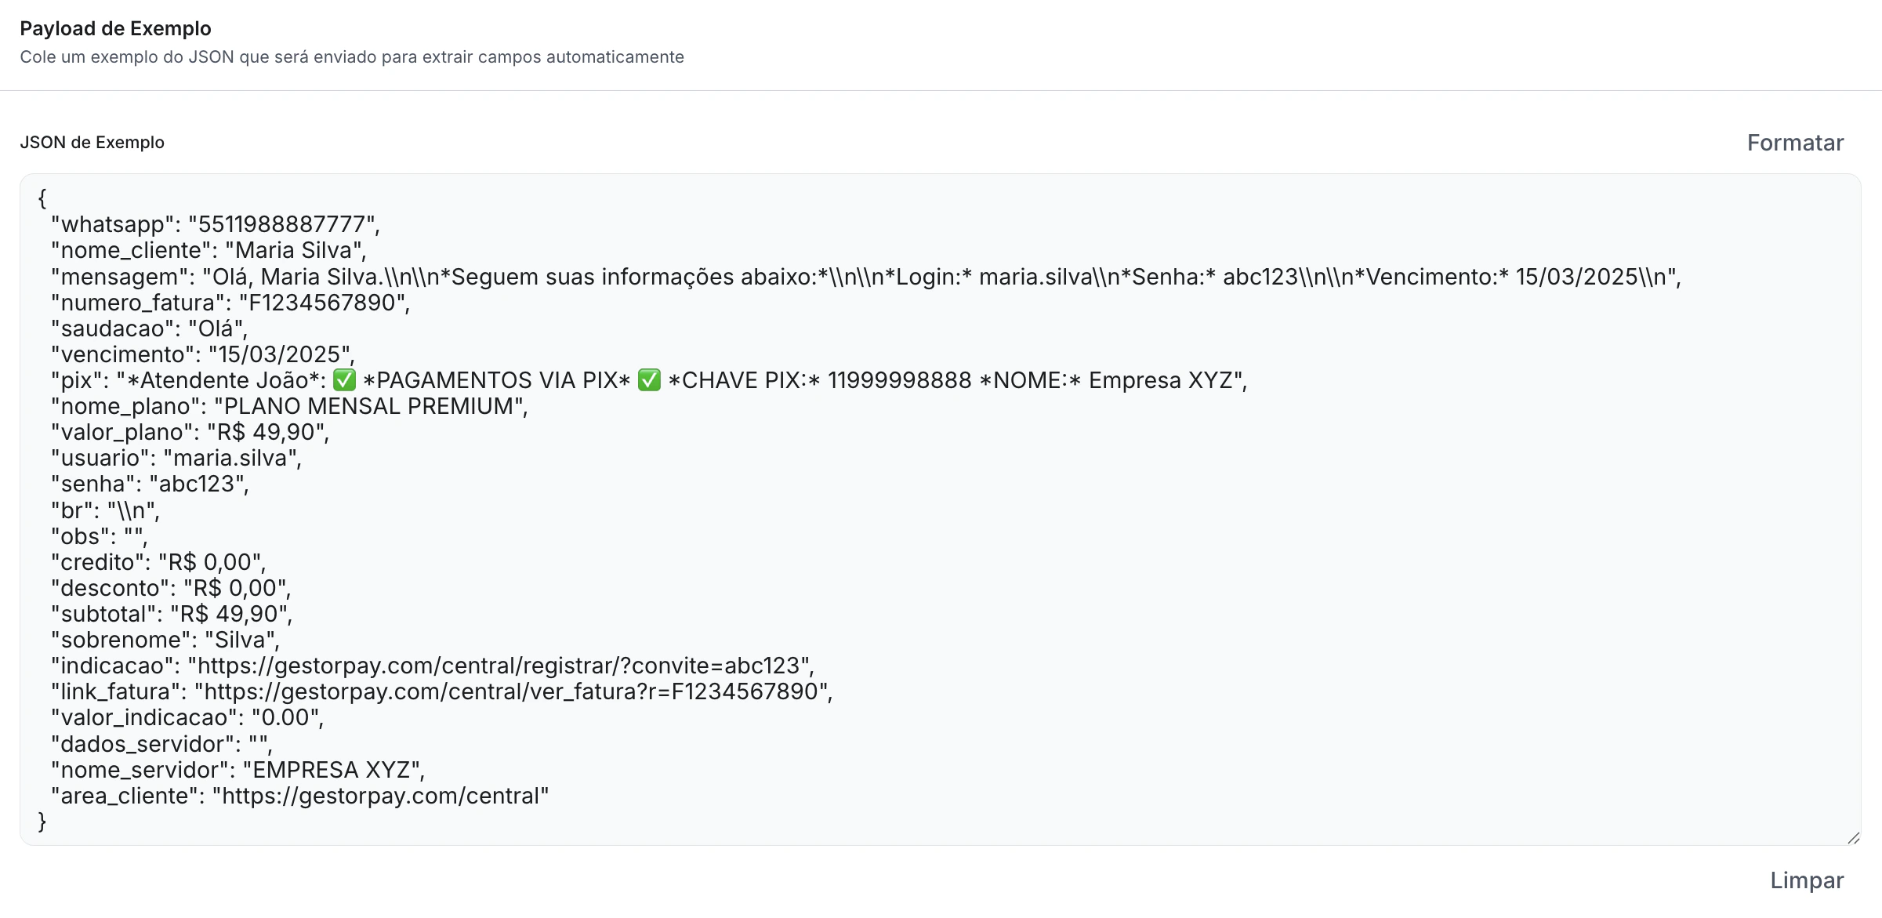Click the whatsapp number 5511988887777
The height and width of the screenshot is (918, 1882).
point(286,225)
